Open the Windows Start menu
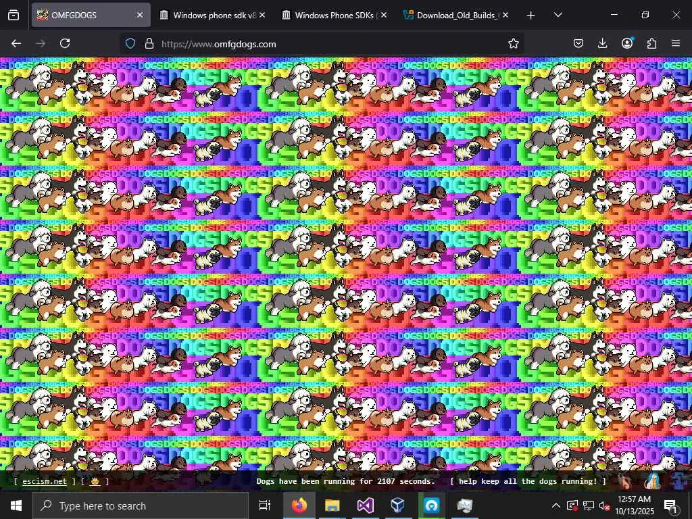Viewport: 692px width, 519px height. 16,505
